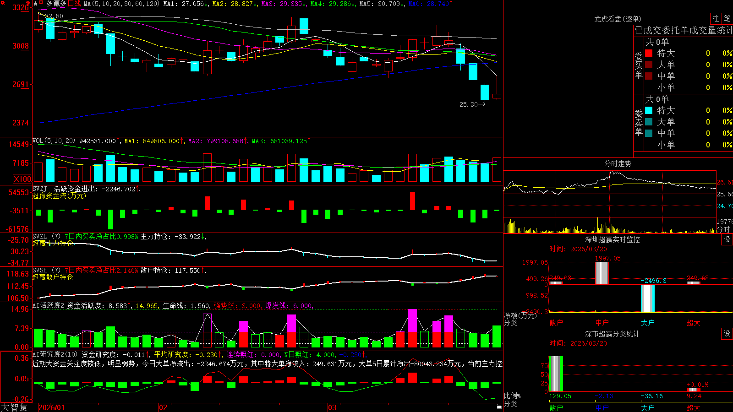Click the X100 volume unit box
Image resolution: width=733 pixels, height=412 pixels.
click(x=22, y=179)
